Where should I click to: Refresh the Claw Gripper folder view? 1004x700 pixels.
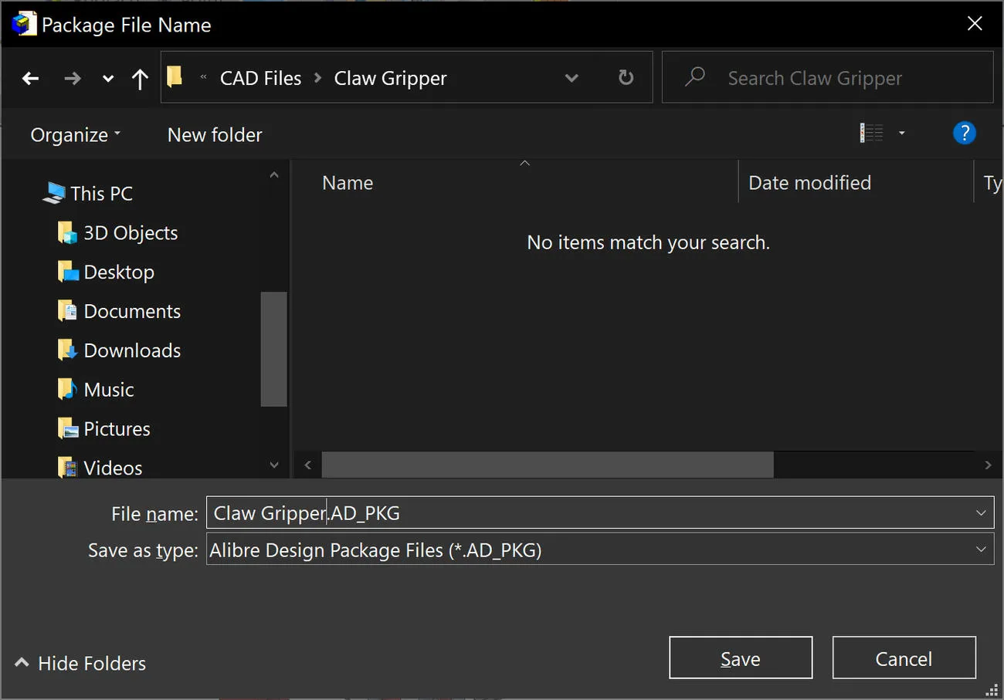click(626, 77)
